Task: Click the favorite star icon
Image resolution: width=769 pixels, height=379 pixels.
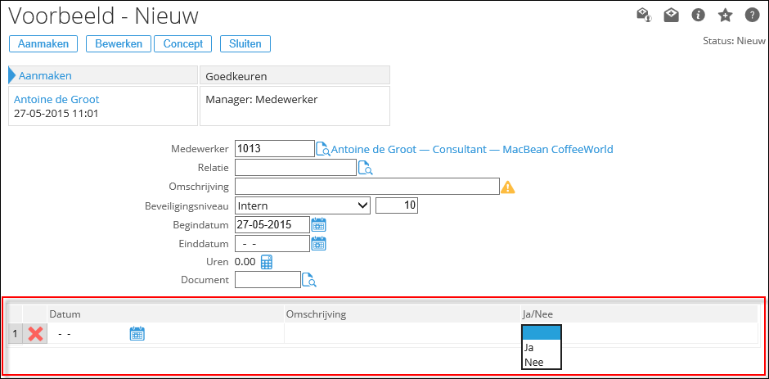Action: [725, 15]
